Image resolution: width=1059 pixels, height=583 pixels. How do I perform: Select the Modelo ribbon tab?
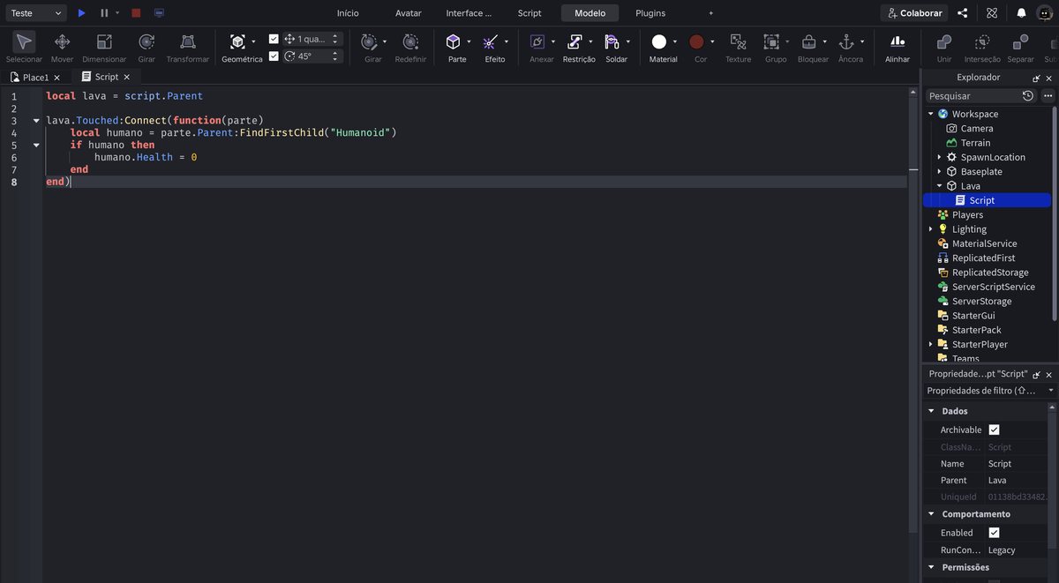pos(590,13)
